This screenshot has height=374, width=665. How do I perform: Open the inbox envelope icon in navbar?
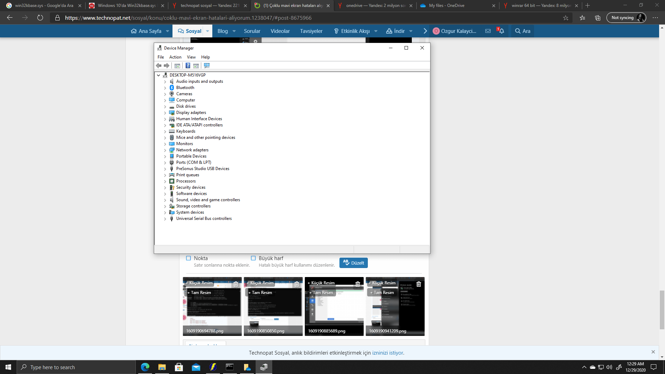[488, 31]
